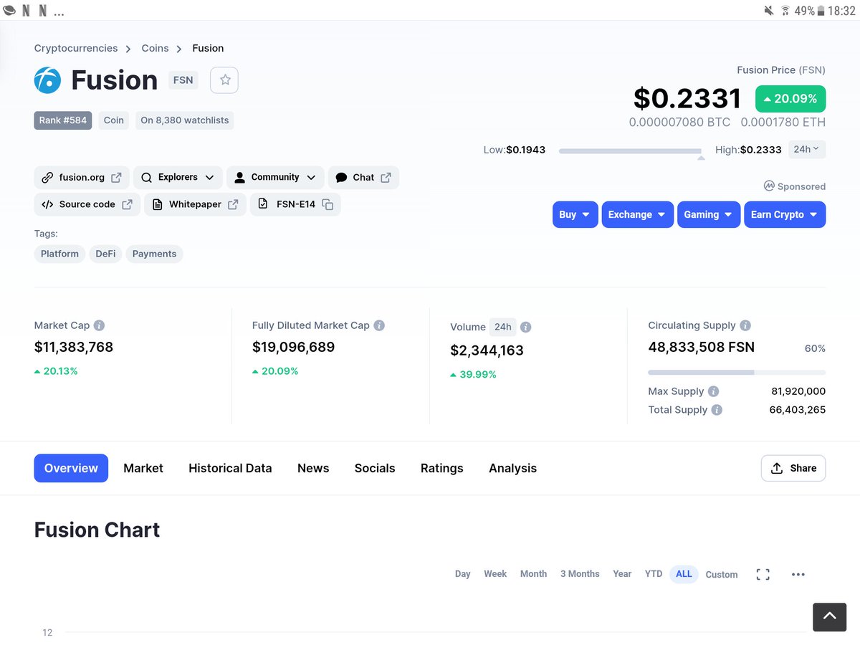Click the 20.09% price change badge

[790, 99]
